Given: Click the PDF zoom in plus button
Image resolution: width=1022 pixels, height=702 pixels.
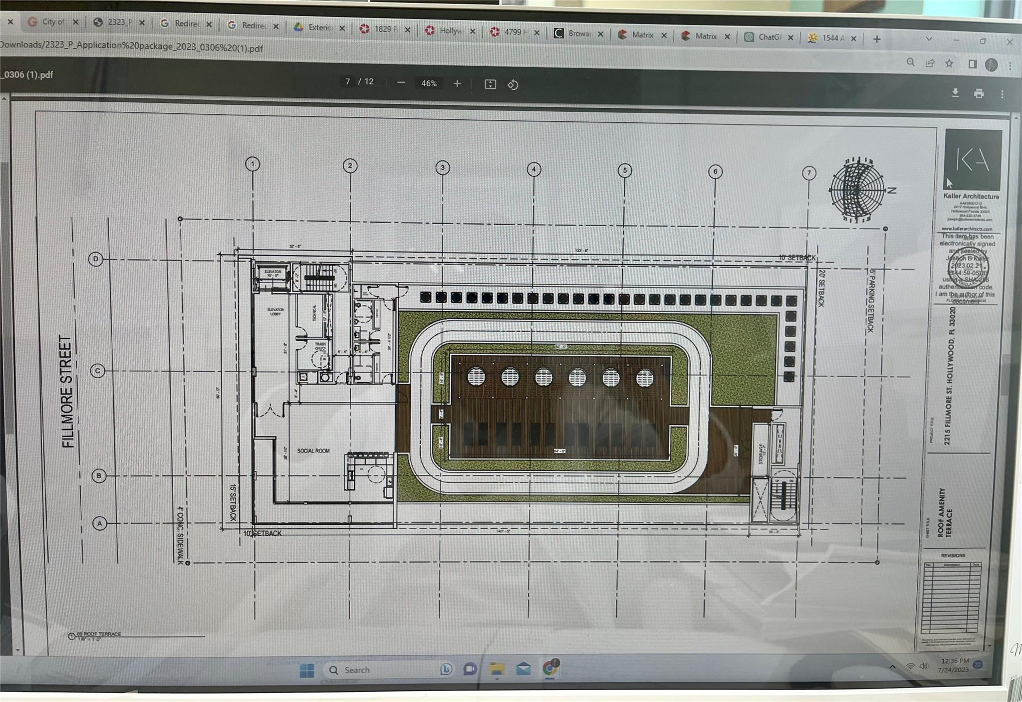Looking at the screenshot, I should [457, 84].
